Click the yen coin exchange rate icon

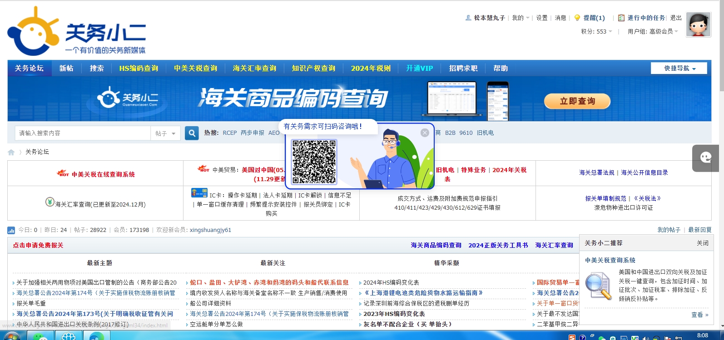(x=50, y=202)
